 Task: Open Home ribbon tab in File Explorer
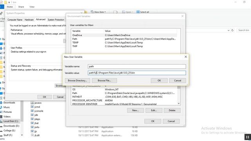[x=10, y=7]
